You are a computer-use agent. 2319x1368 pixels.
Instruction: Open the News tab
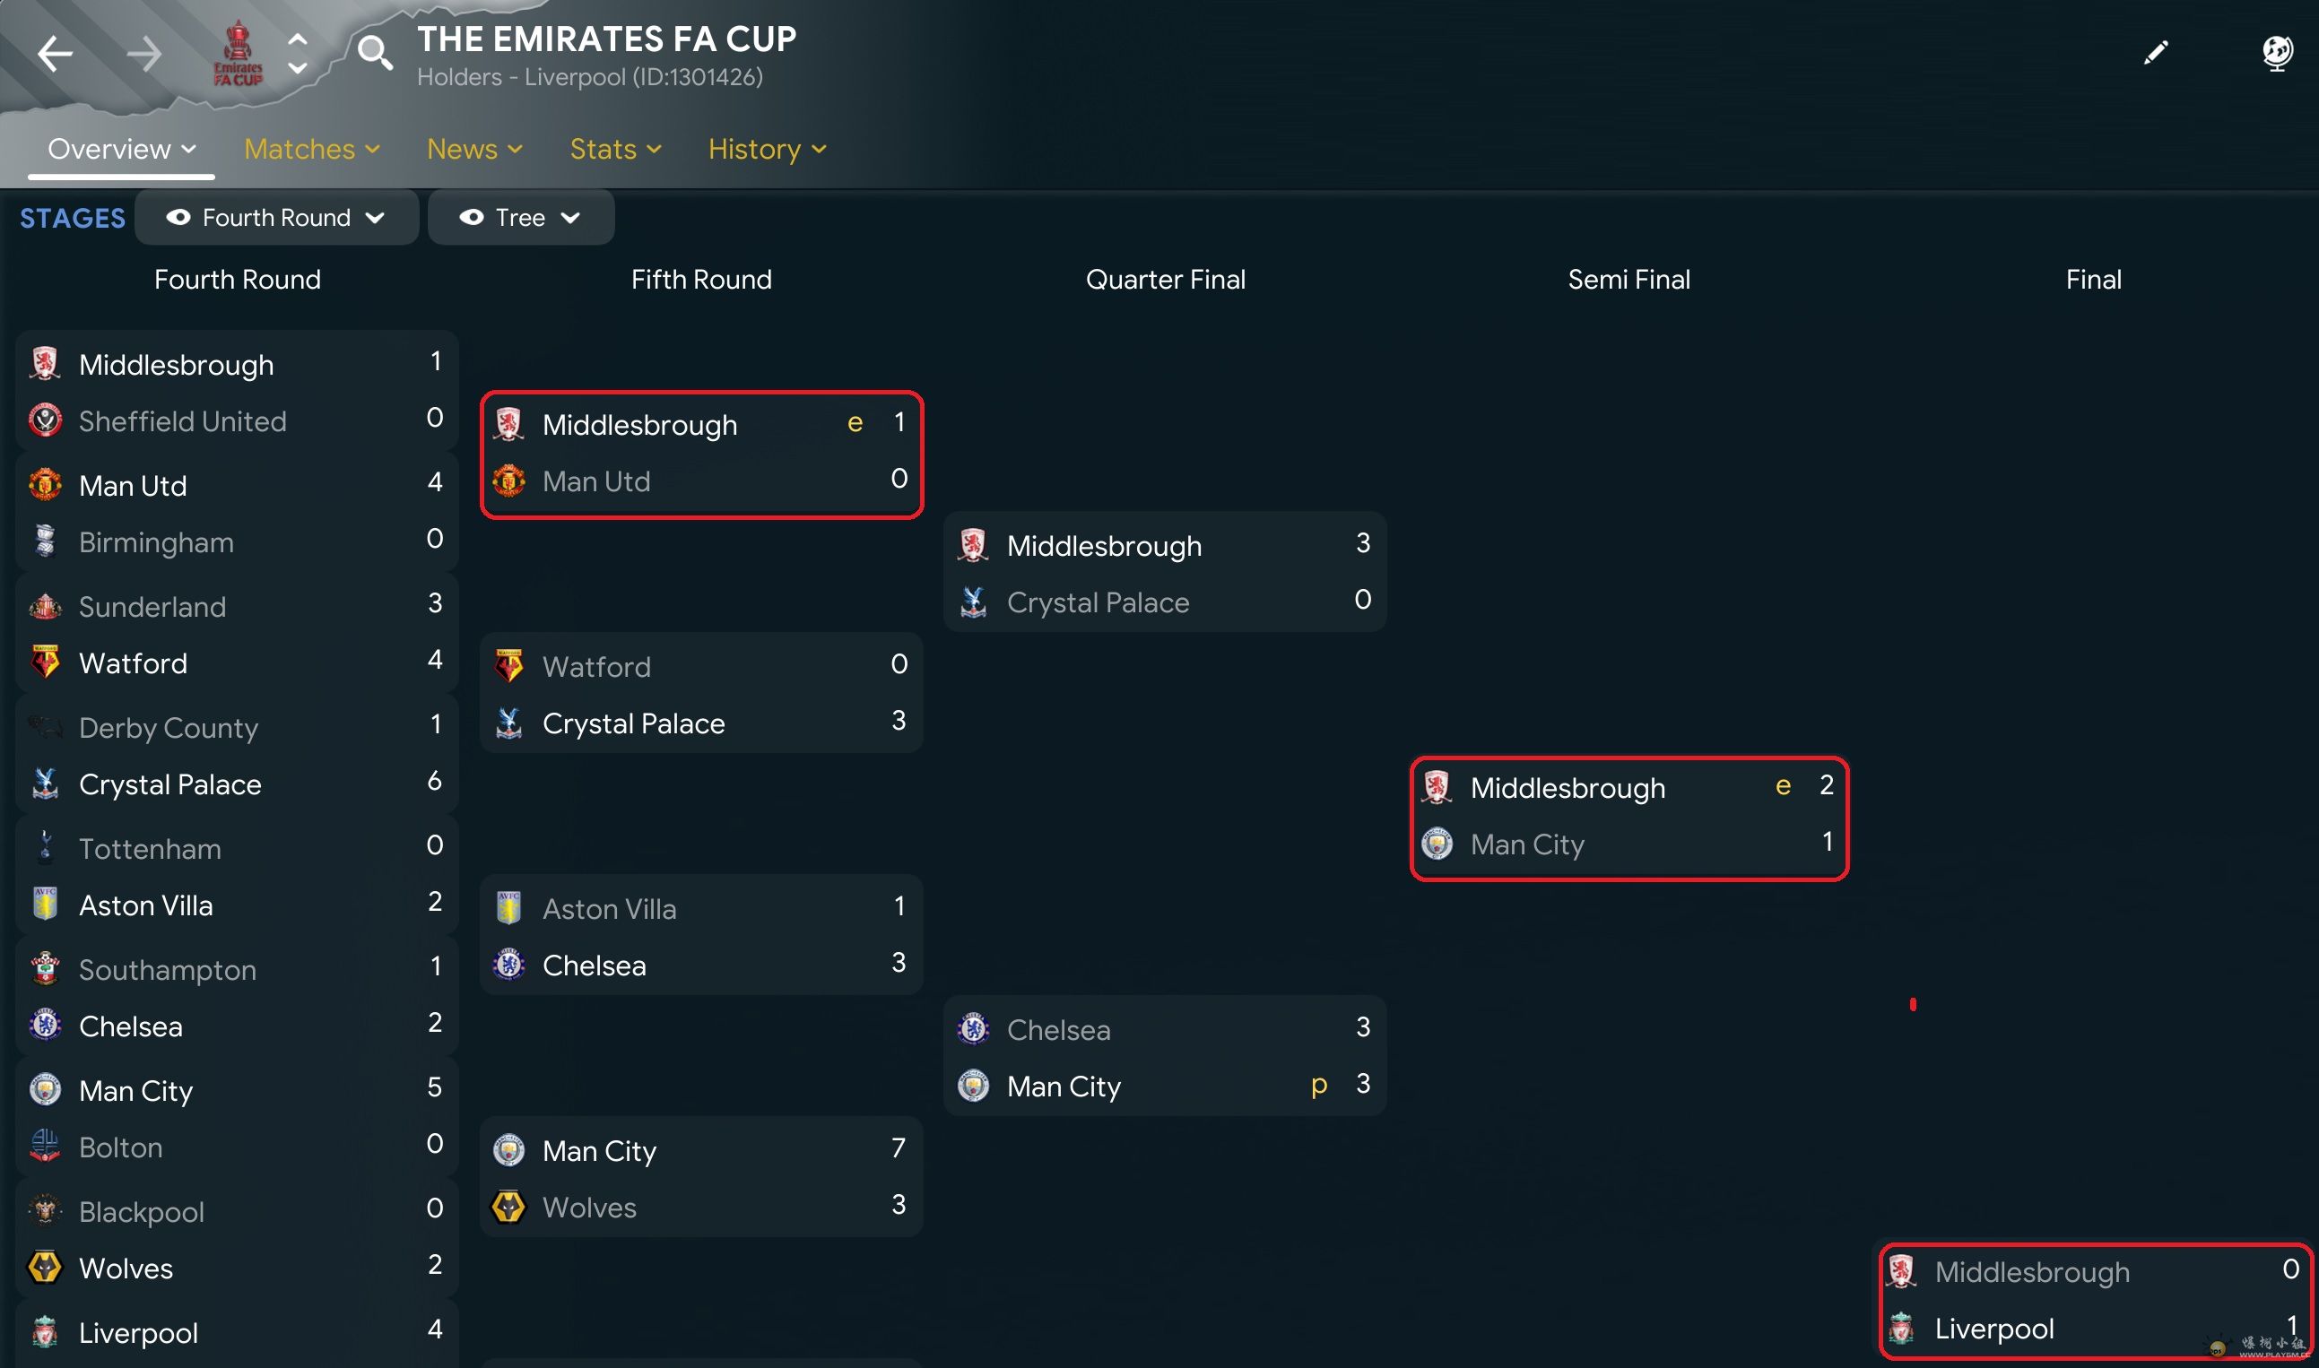(x=474, y=150)
